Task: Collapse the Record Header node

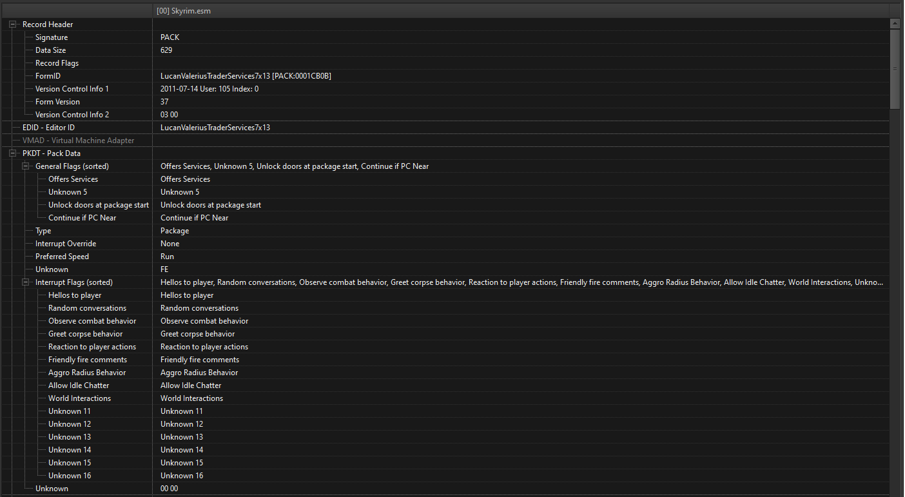Action: 13,24
